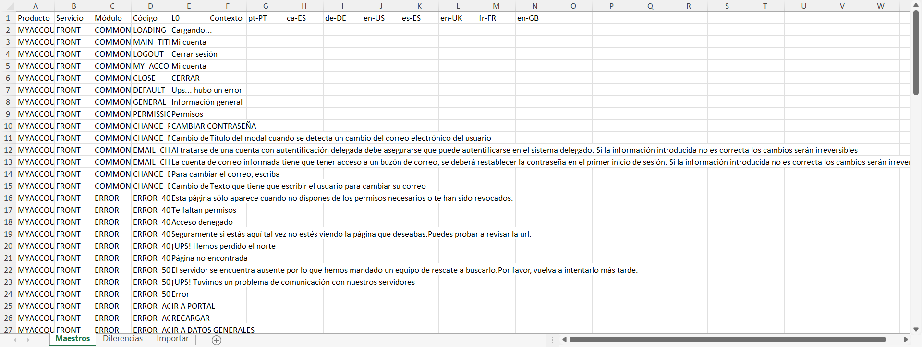Select the Código header cell
This screenshot has height=347, width=922.
point(151,18)
